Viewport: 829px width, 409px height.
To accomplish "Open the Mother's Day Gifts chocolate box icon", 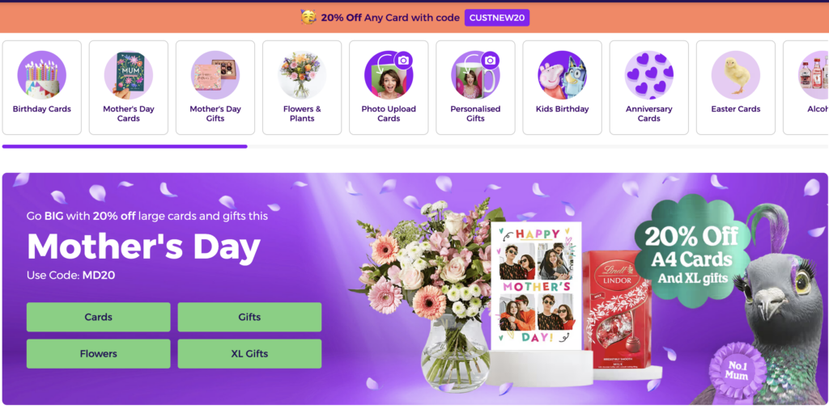I will [215, 75].
